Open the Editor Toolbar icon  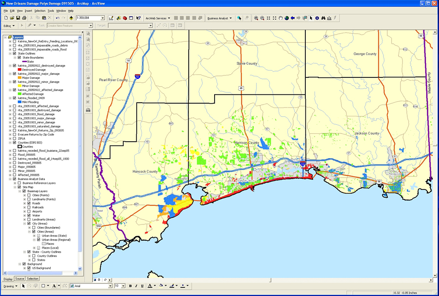[111, 18]
